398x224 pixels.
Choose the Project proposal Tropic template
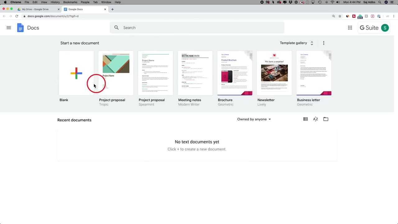116,73
